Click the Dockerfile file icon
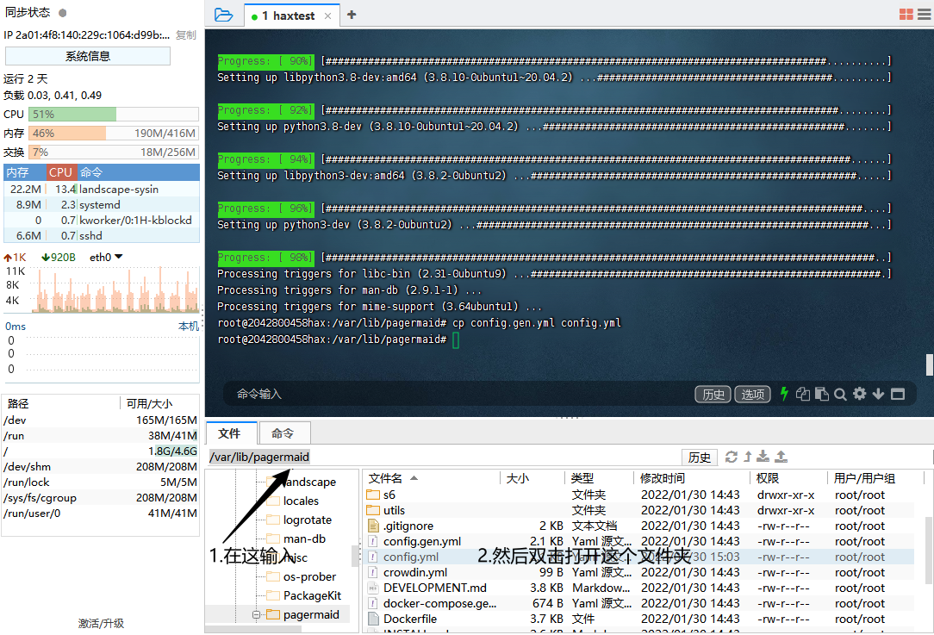Viewport: 934px width, 635px height. [x=373, y=619]
